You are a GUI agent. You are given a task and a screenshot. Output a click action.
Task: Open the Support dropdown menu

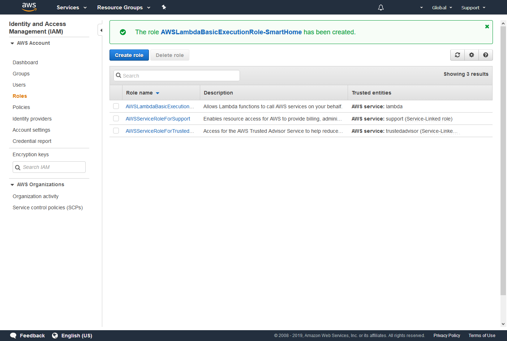pos(473,8)
